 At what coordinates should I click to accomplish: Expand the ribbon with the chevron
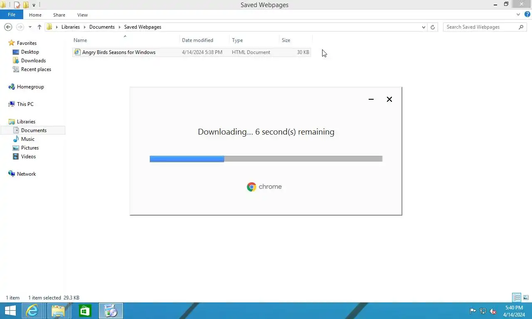tap(518, 15)
